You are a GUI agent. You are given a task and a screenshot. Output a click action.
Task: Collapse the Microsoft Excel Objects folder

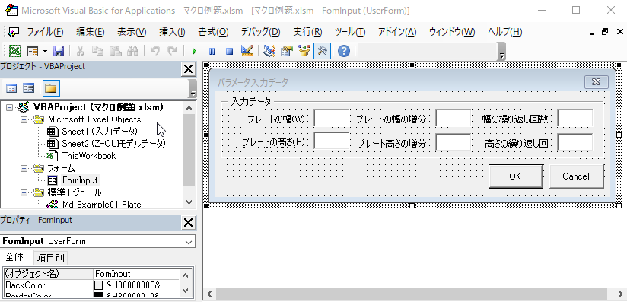[x=24, y=119]
